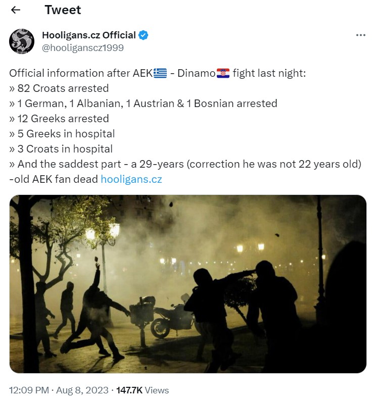Click the Tweet header title
The height and width of the screenshot is (405, 375).
coord(63,10)
